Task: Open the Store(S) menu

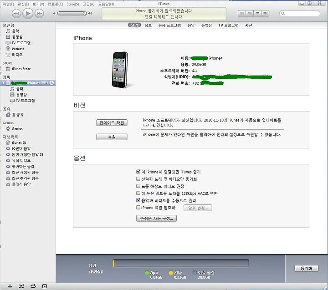Action: click(73, 4)
